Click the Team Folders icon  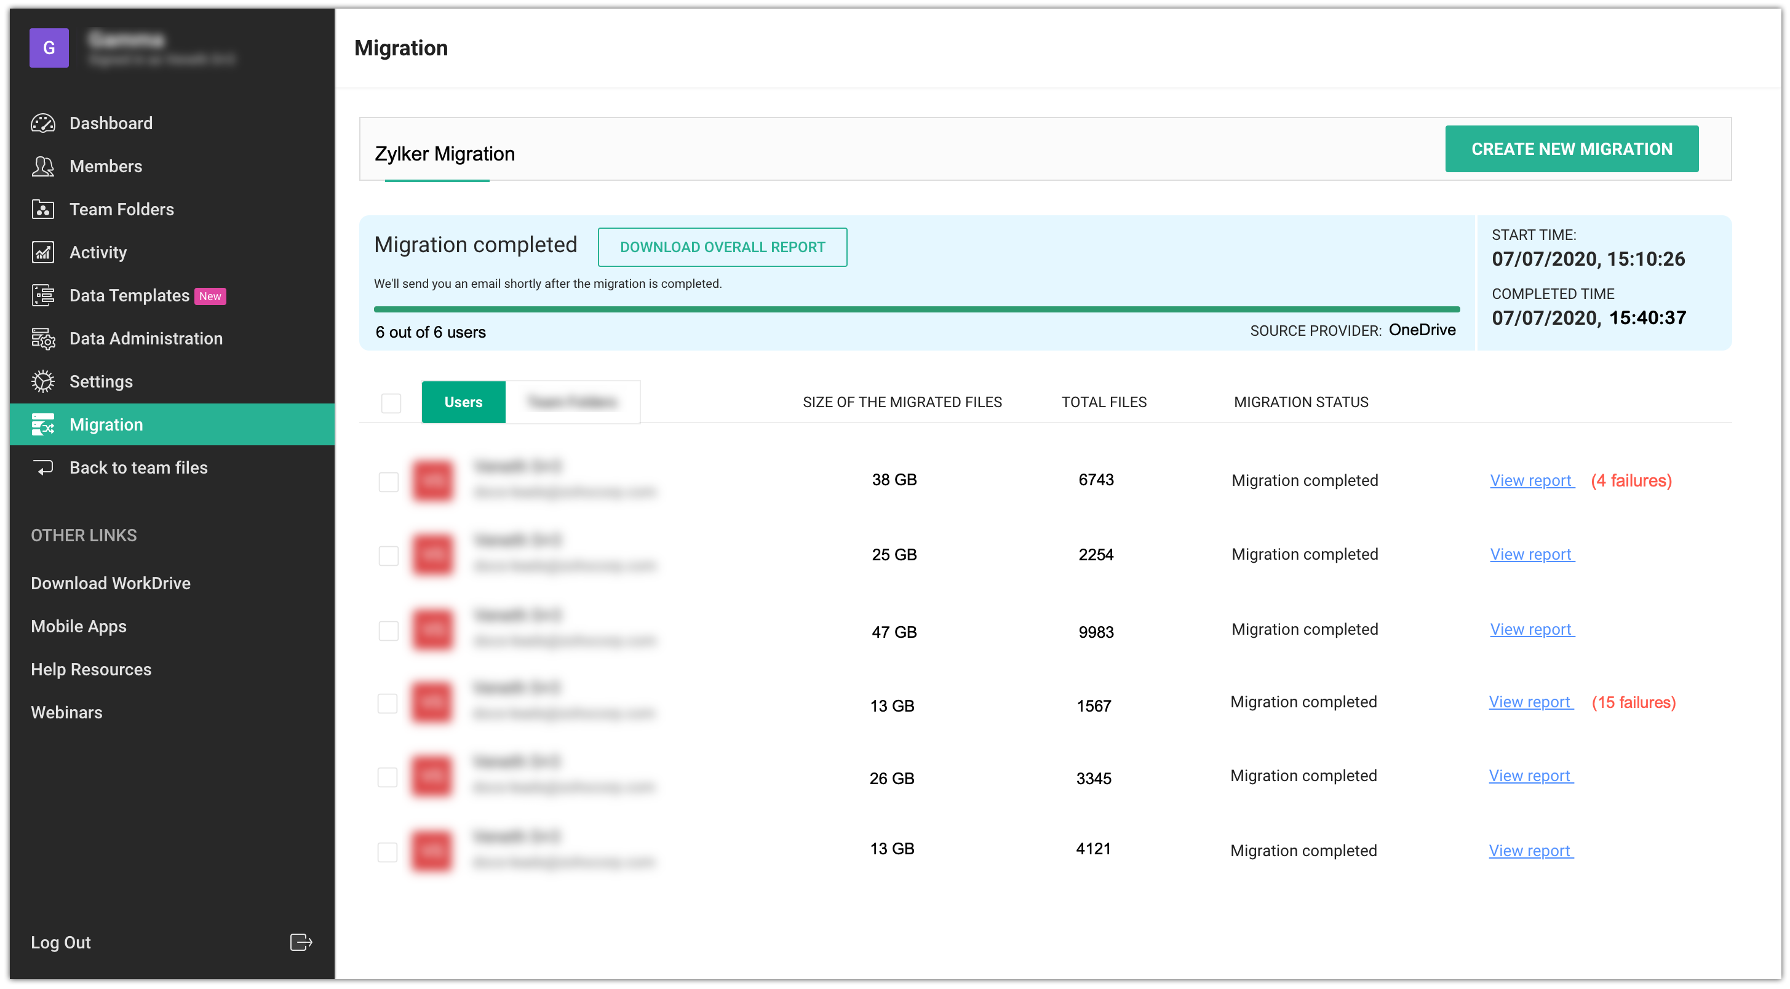tap(43, 209)
